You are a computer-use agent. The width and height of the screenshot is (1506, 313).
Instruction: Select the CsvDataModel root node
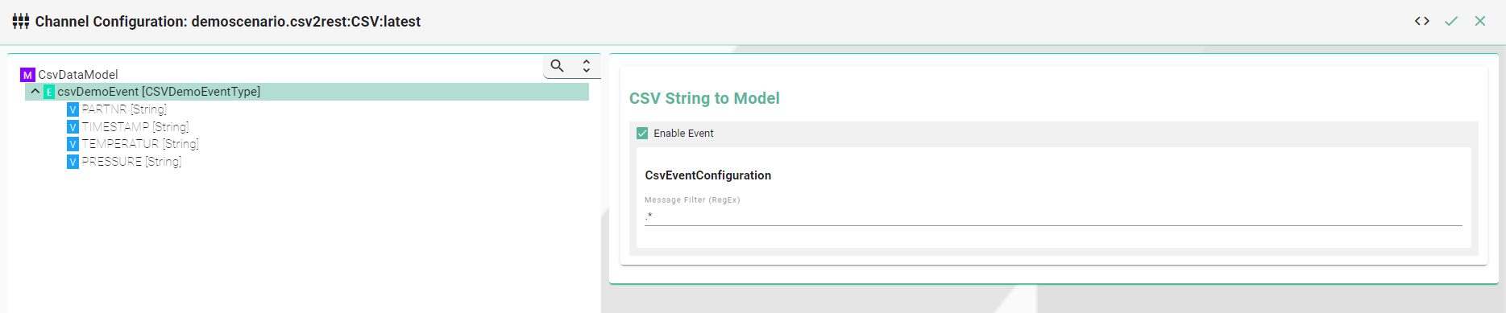click(78, 75)
